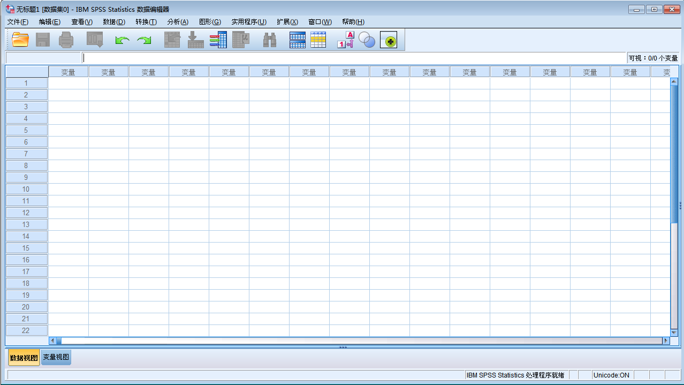Open a data file using the folder icon
Screen dimensions: 684x385
(20, 39)
